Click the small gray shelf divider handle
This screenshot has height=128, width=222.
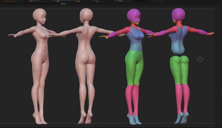tap(63, 4)
